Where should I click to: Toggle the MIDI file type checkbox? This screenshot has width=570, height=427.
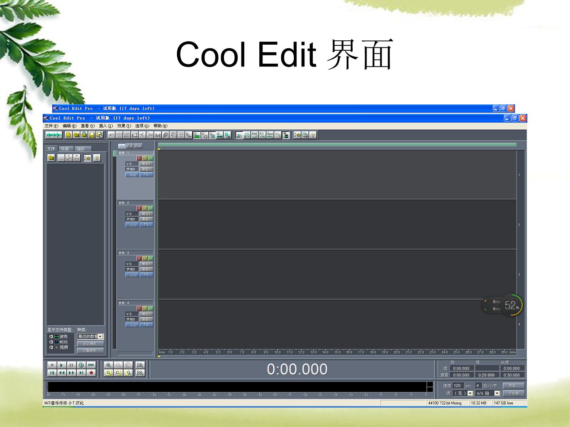[x=51, y=342]
